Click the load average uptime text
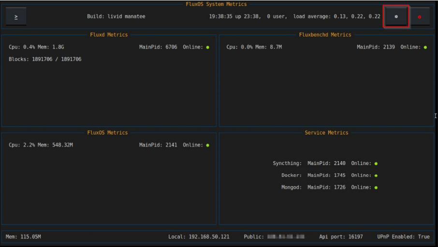This screenshot has width=438, height=247. click(x=294, y=16)
